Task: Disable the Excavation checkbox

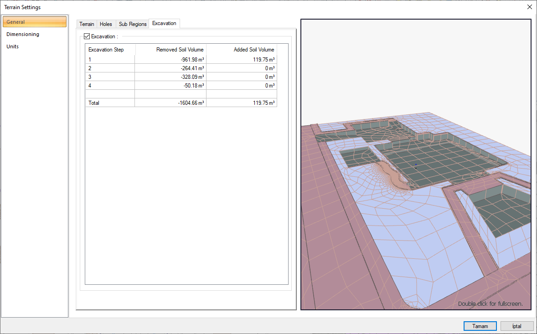Action: [x=87, y=36]
